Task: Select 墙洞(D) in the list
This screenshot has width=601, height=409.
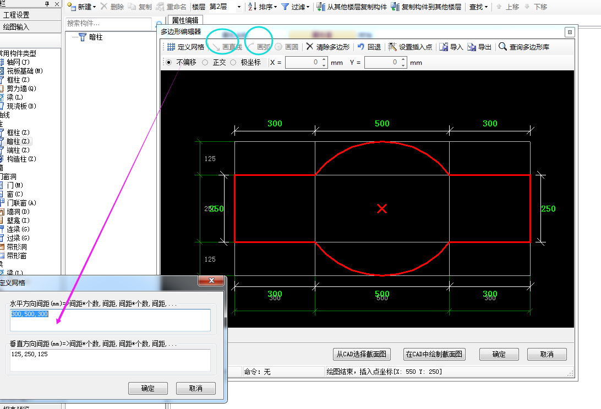Action: tap(18, 212)
